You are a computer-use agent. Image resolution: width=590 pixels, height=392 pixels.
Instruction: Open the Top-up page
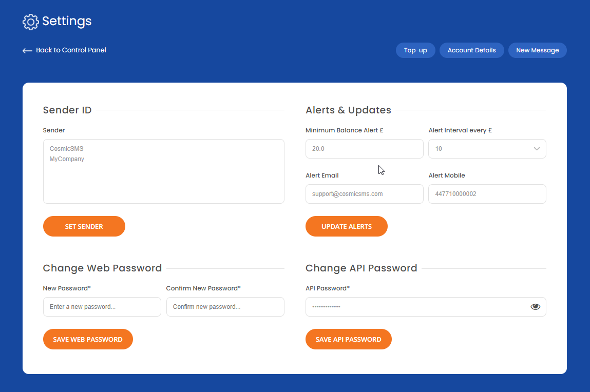point(415,50)
